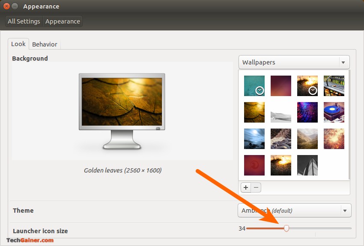This screenshot has width=364, height=246.
Task: Click the Launcher icon size value 34
Action: (x=242, y=228)
